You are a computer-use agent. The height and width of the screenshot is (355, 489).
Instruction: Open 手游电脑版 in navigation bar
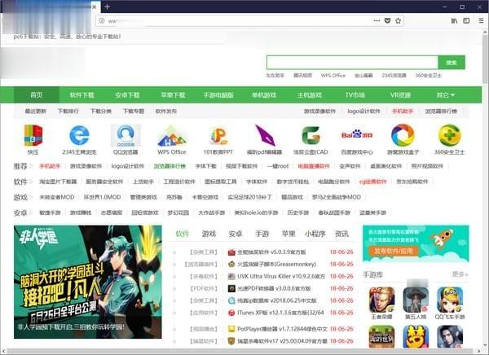point(218,94)
